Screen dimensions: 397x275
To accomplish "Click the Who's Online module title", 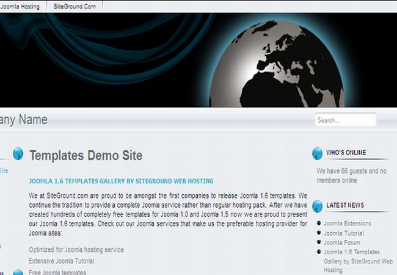I will [346, 152].
